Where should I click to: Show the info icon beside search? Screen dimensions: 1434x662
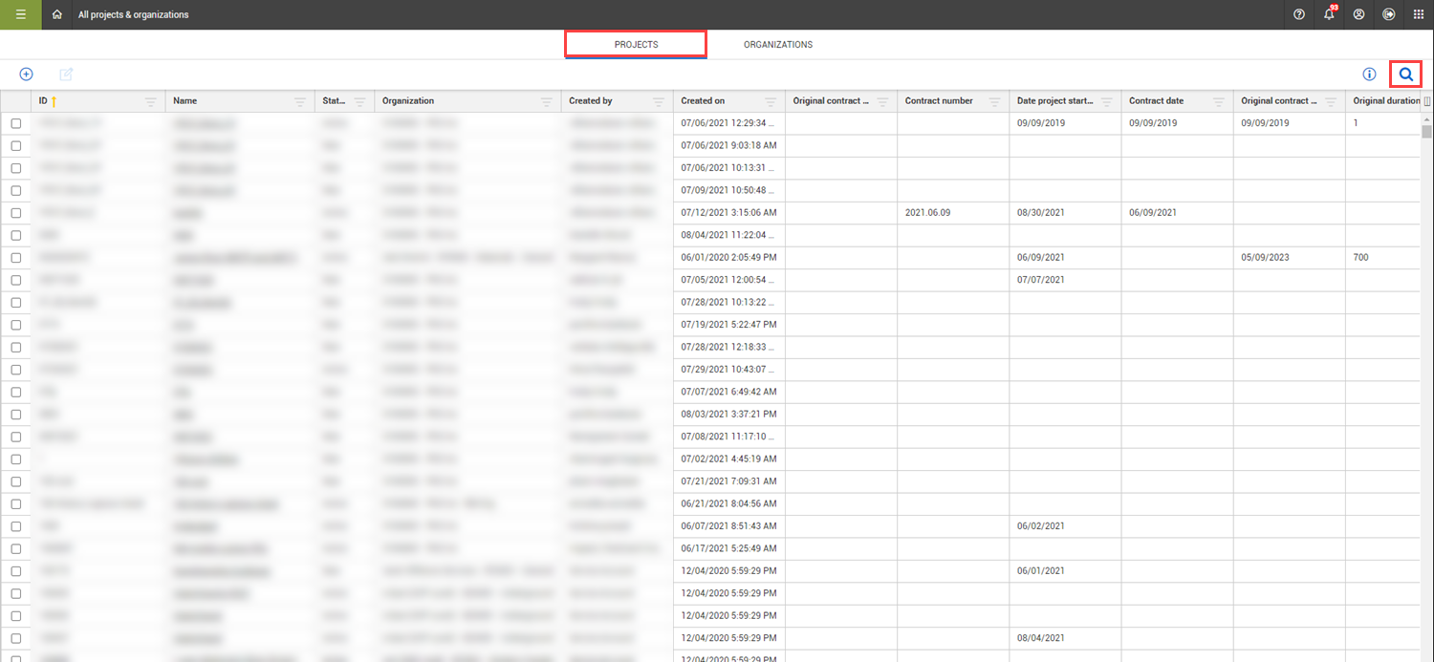pos(1369,74)
